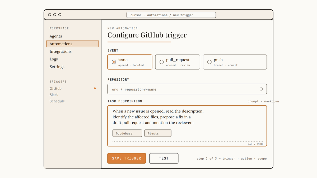Click the TRIGGERS section label
Screen dimensions: 317x178
(58, 82)
